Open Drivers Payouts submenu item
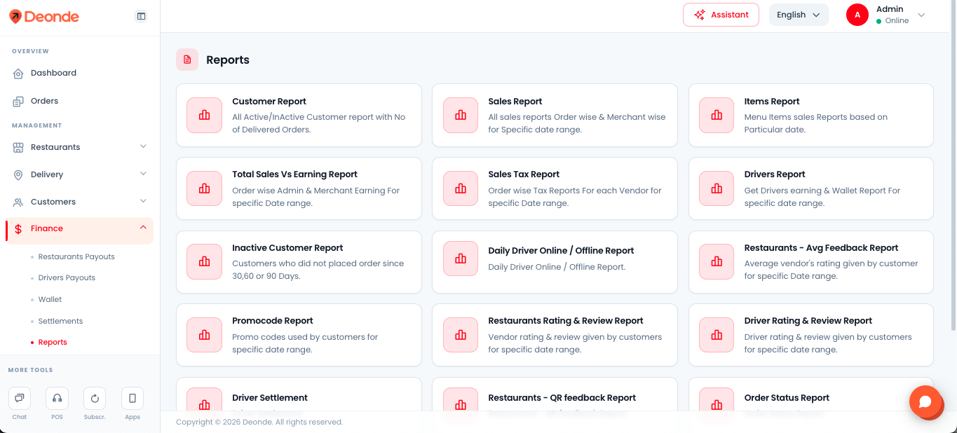The image size is (957, 433). pyautogui.click(x=67, y=277)
